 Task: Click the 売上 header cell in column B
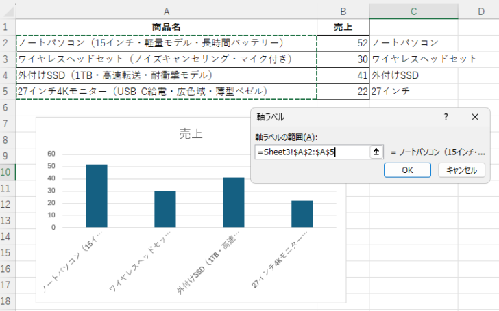(343, 27)
